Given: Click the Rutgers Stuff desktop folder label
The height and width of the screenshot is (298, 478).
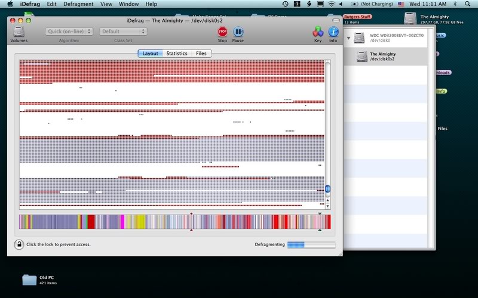Looking at the screenshot, I should click(357, 17).
